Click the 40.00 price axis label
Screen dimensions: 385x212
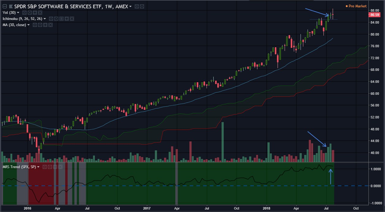click(x=375, y=153)
